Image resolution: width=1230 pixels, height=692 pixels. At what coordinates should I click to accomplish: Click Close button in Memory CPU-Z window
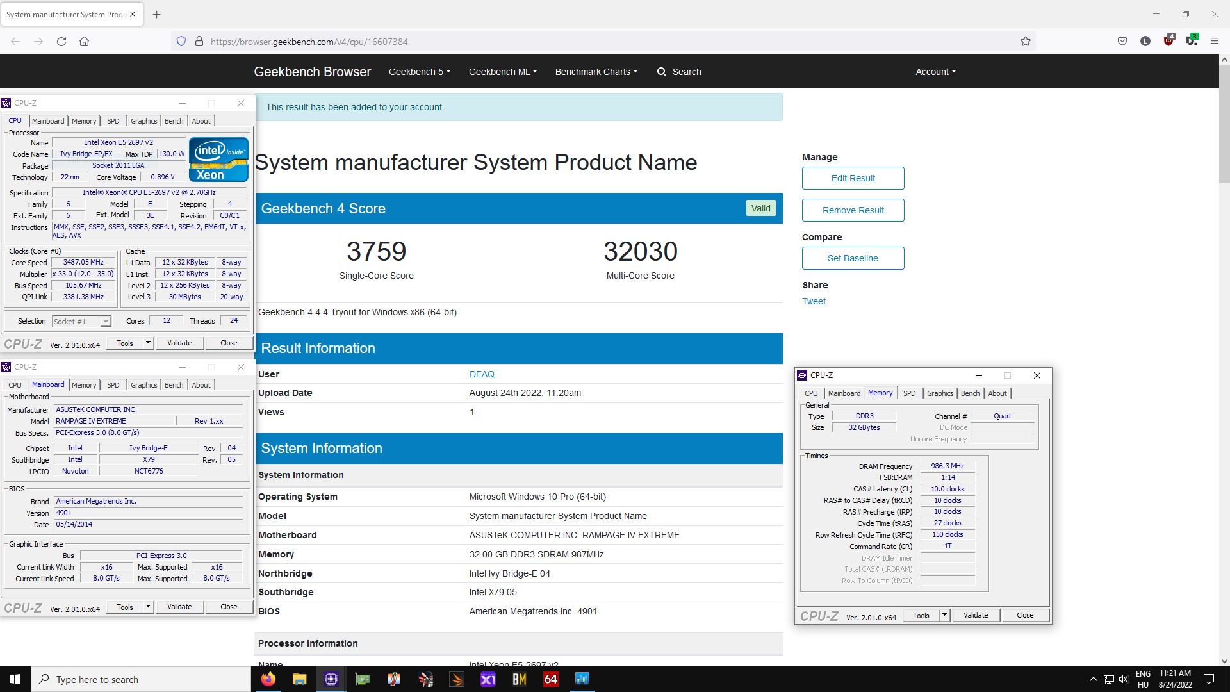coord(1024,615)
